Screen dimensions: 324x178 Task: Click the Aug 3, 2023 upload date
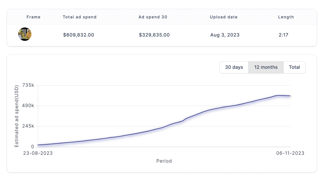tap(225, 35)
